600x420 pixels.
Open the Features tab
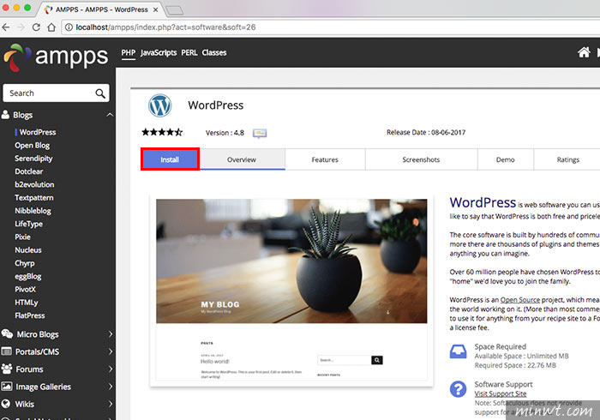(x=325, y=159)
